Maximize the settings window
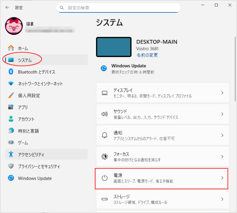Image resolution: width=237 pixels, height=213 pixels. click(x=216, y=5)
